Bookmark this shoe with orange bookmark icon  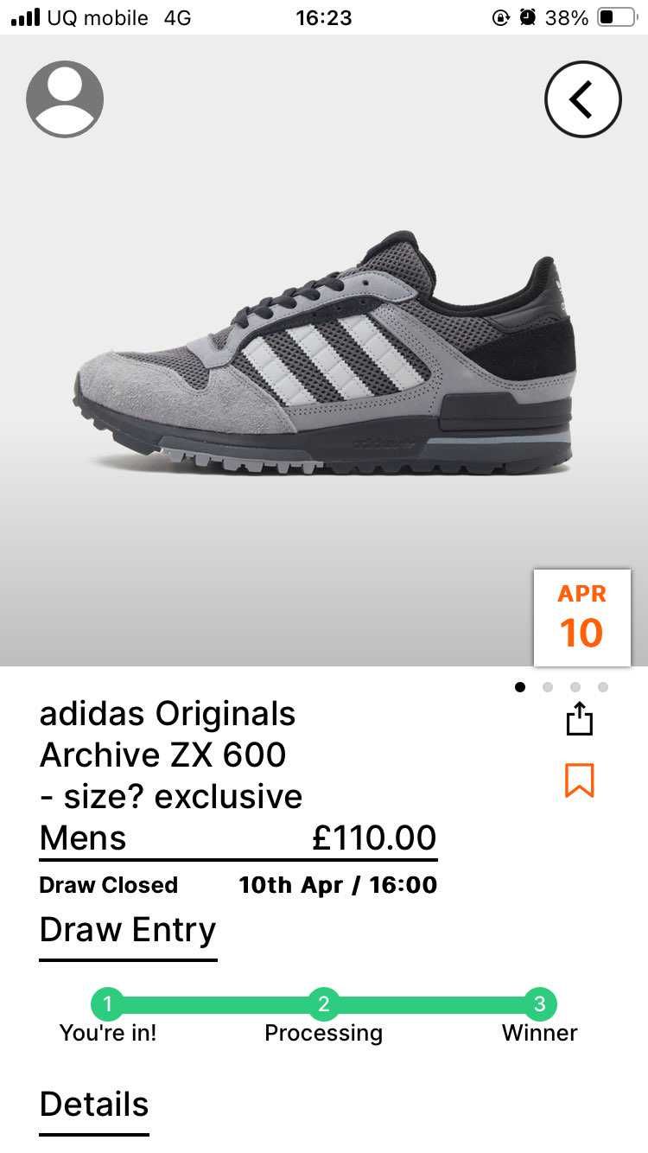pos(580,780)
